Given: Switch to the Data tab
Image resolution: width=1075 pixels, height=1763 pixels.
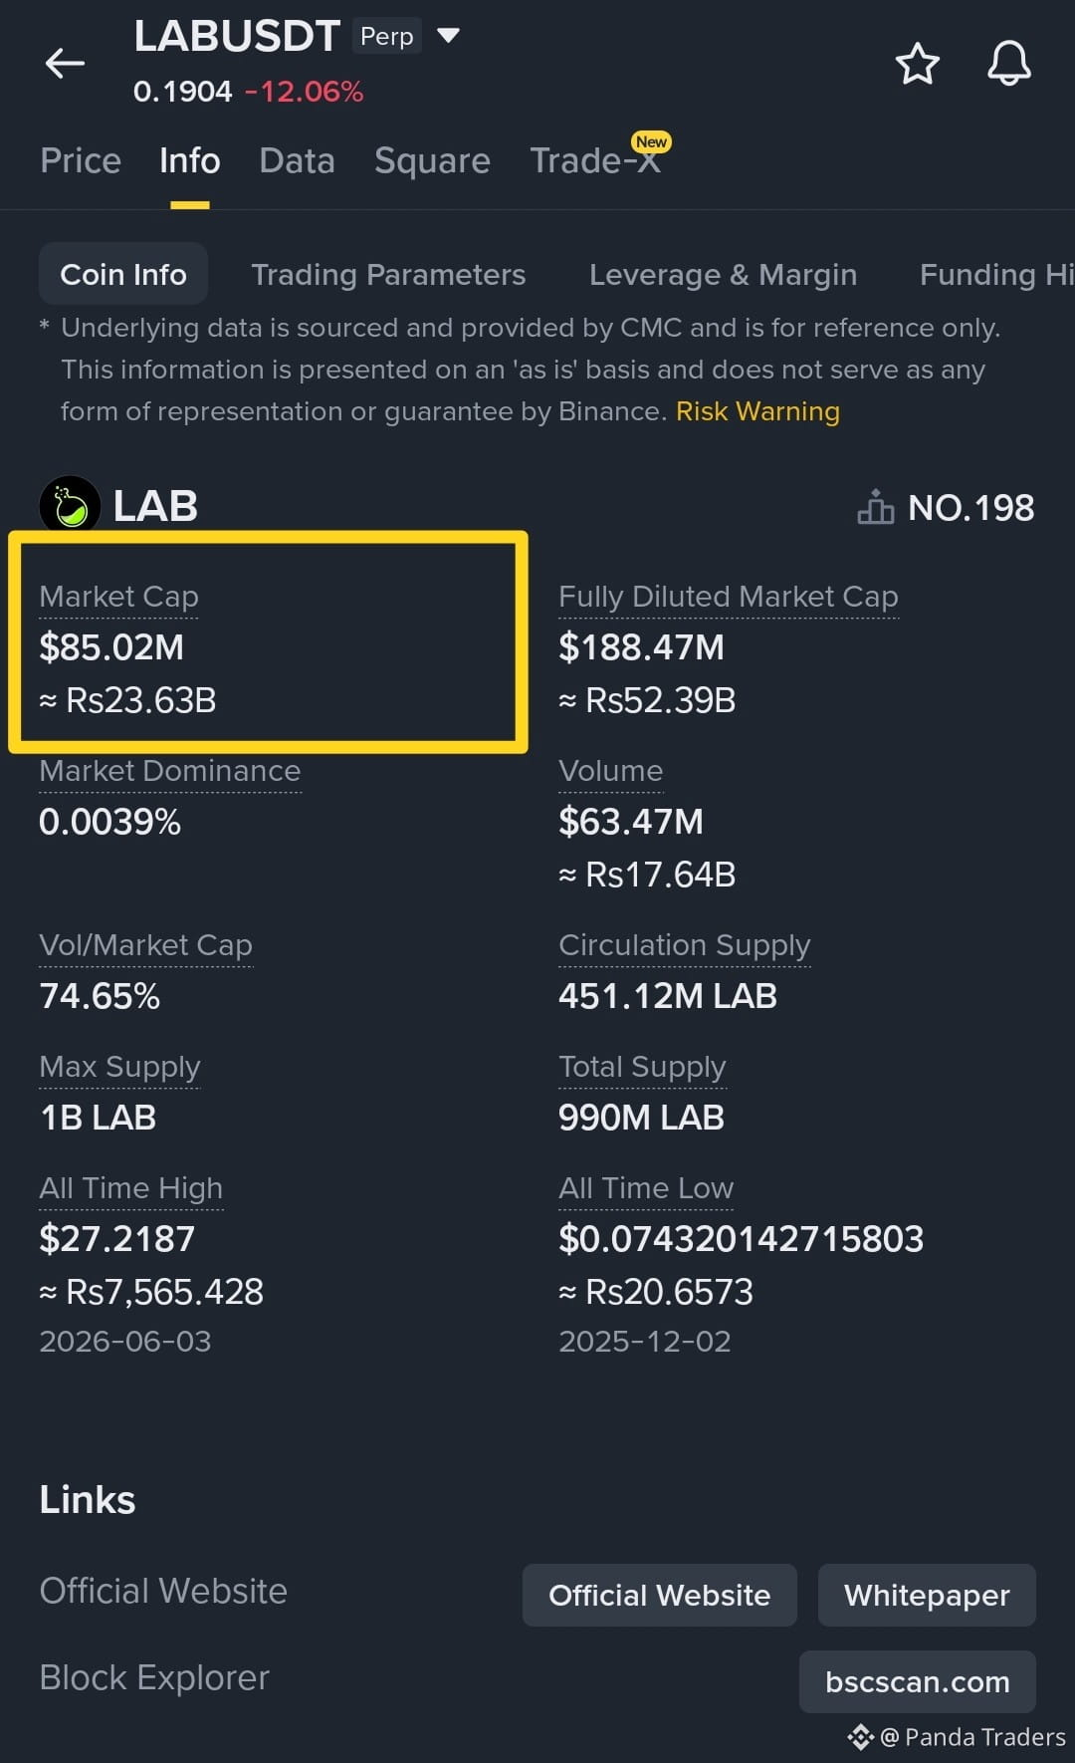Looking at the screenshot, I should tap(297, 160).
